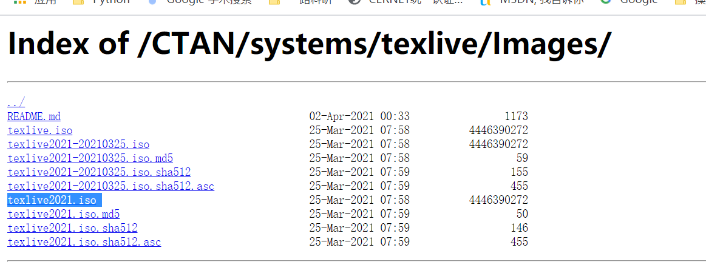Image resolution: width=706 pixels, height=279 pixels.
Task: Click the size 59 of the .iso.md5 row
Action: (x=522, y=158)
